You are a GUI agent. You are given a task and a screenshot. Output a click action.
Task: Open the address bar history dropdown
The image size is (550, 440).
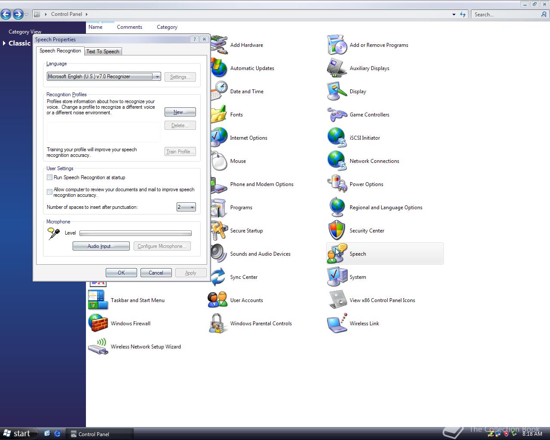pos(454,14)
